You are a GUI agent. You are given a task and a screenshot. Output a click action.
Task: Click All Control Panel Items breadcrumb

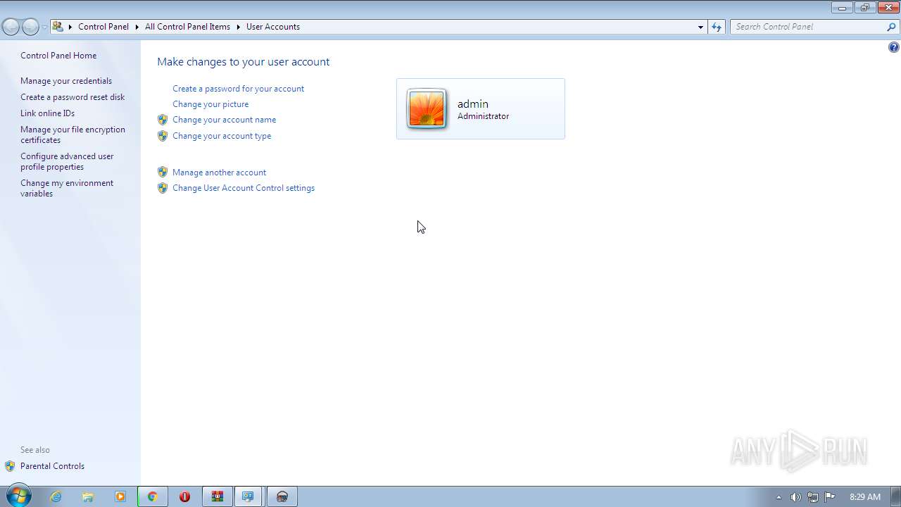pos(187,27)
